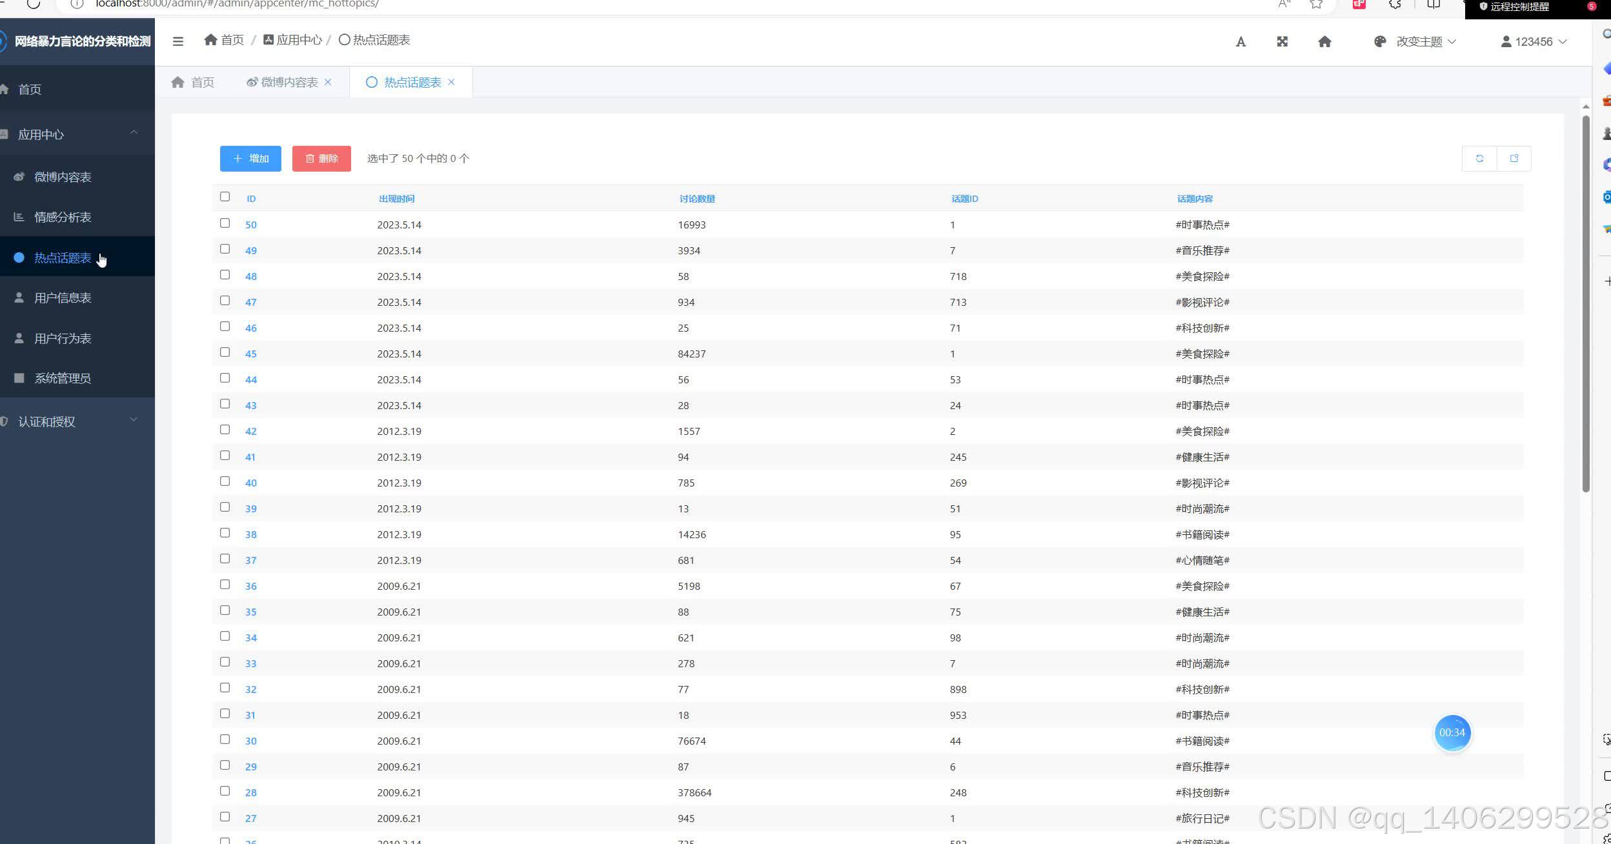
Task: Click the Outlook icon in browser sidebar
Action: click(1606, 197)
